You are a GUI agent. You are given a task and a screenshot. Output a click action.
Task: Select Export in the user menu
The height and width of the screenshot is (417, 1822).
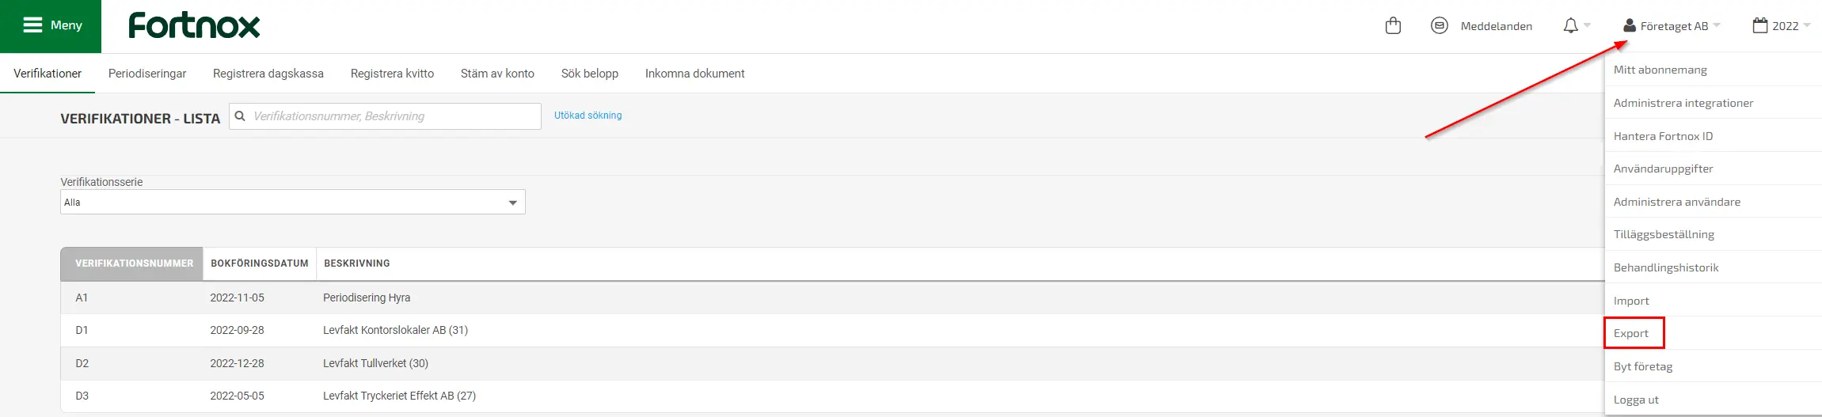pos(1632,333)
